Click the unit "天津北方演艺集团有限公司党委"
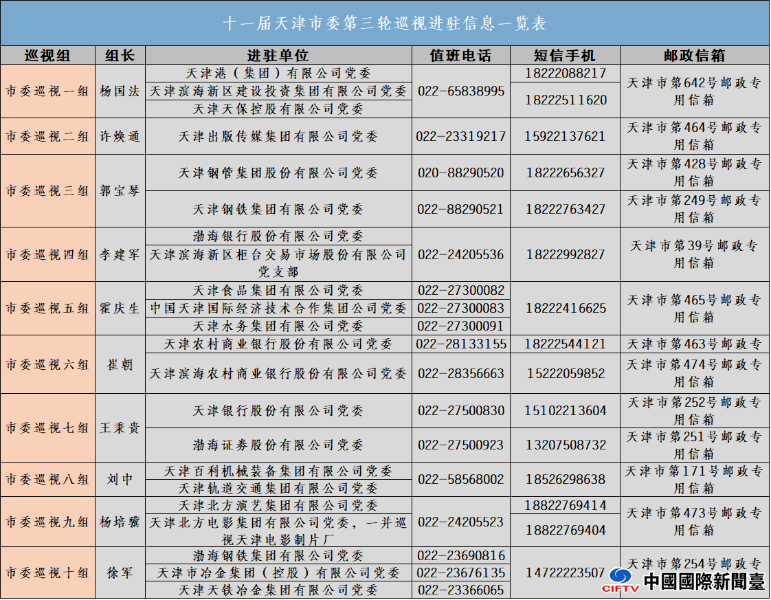The height and width of the screenshot is (600, 771). coord(278,506)
